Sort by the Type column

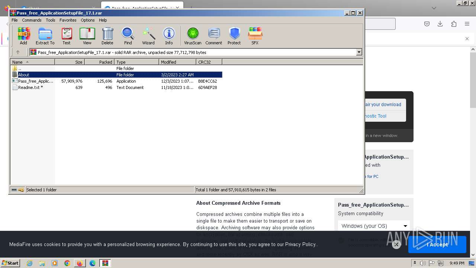click(137, 62)
